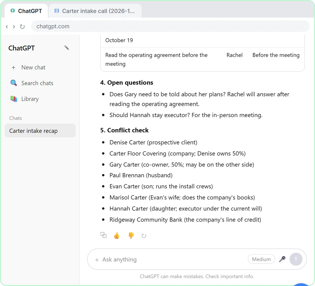Click the chatgpt.com address bar
Screen dimensions: 315x286
pyautogui.click(x=170, y=26)
